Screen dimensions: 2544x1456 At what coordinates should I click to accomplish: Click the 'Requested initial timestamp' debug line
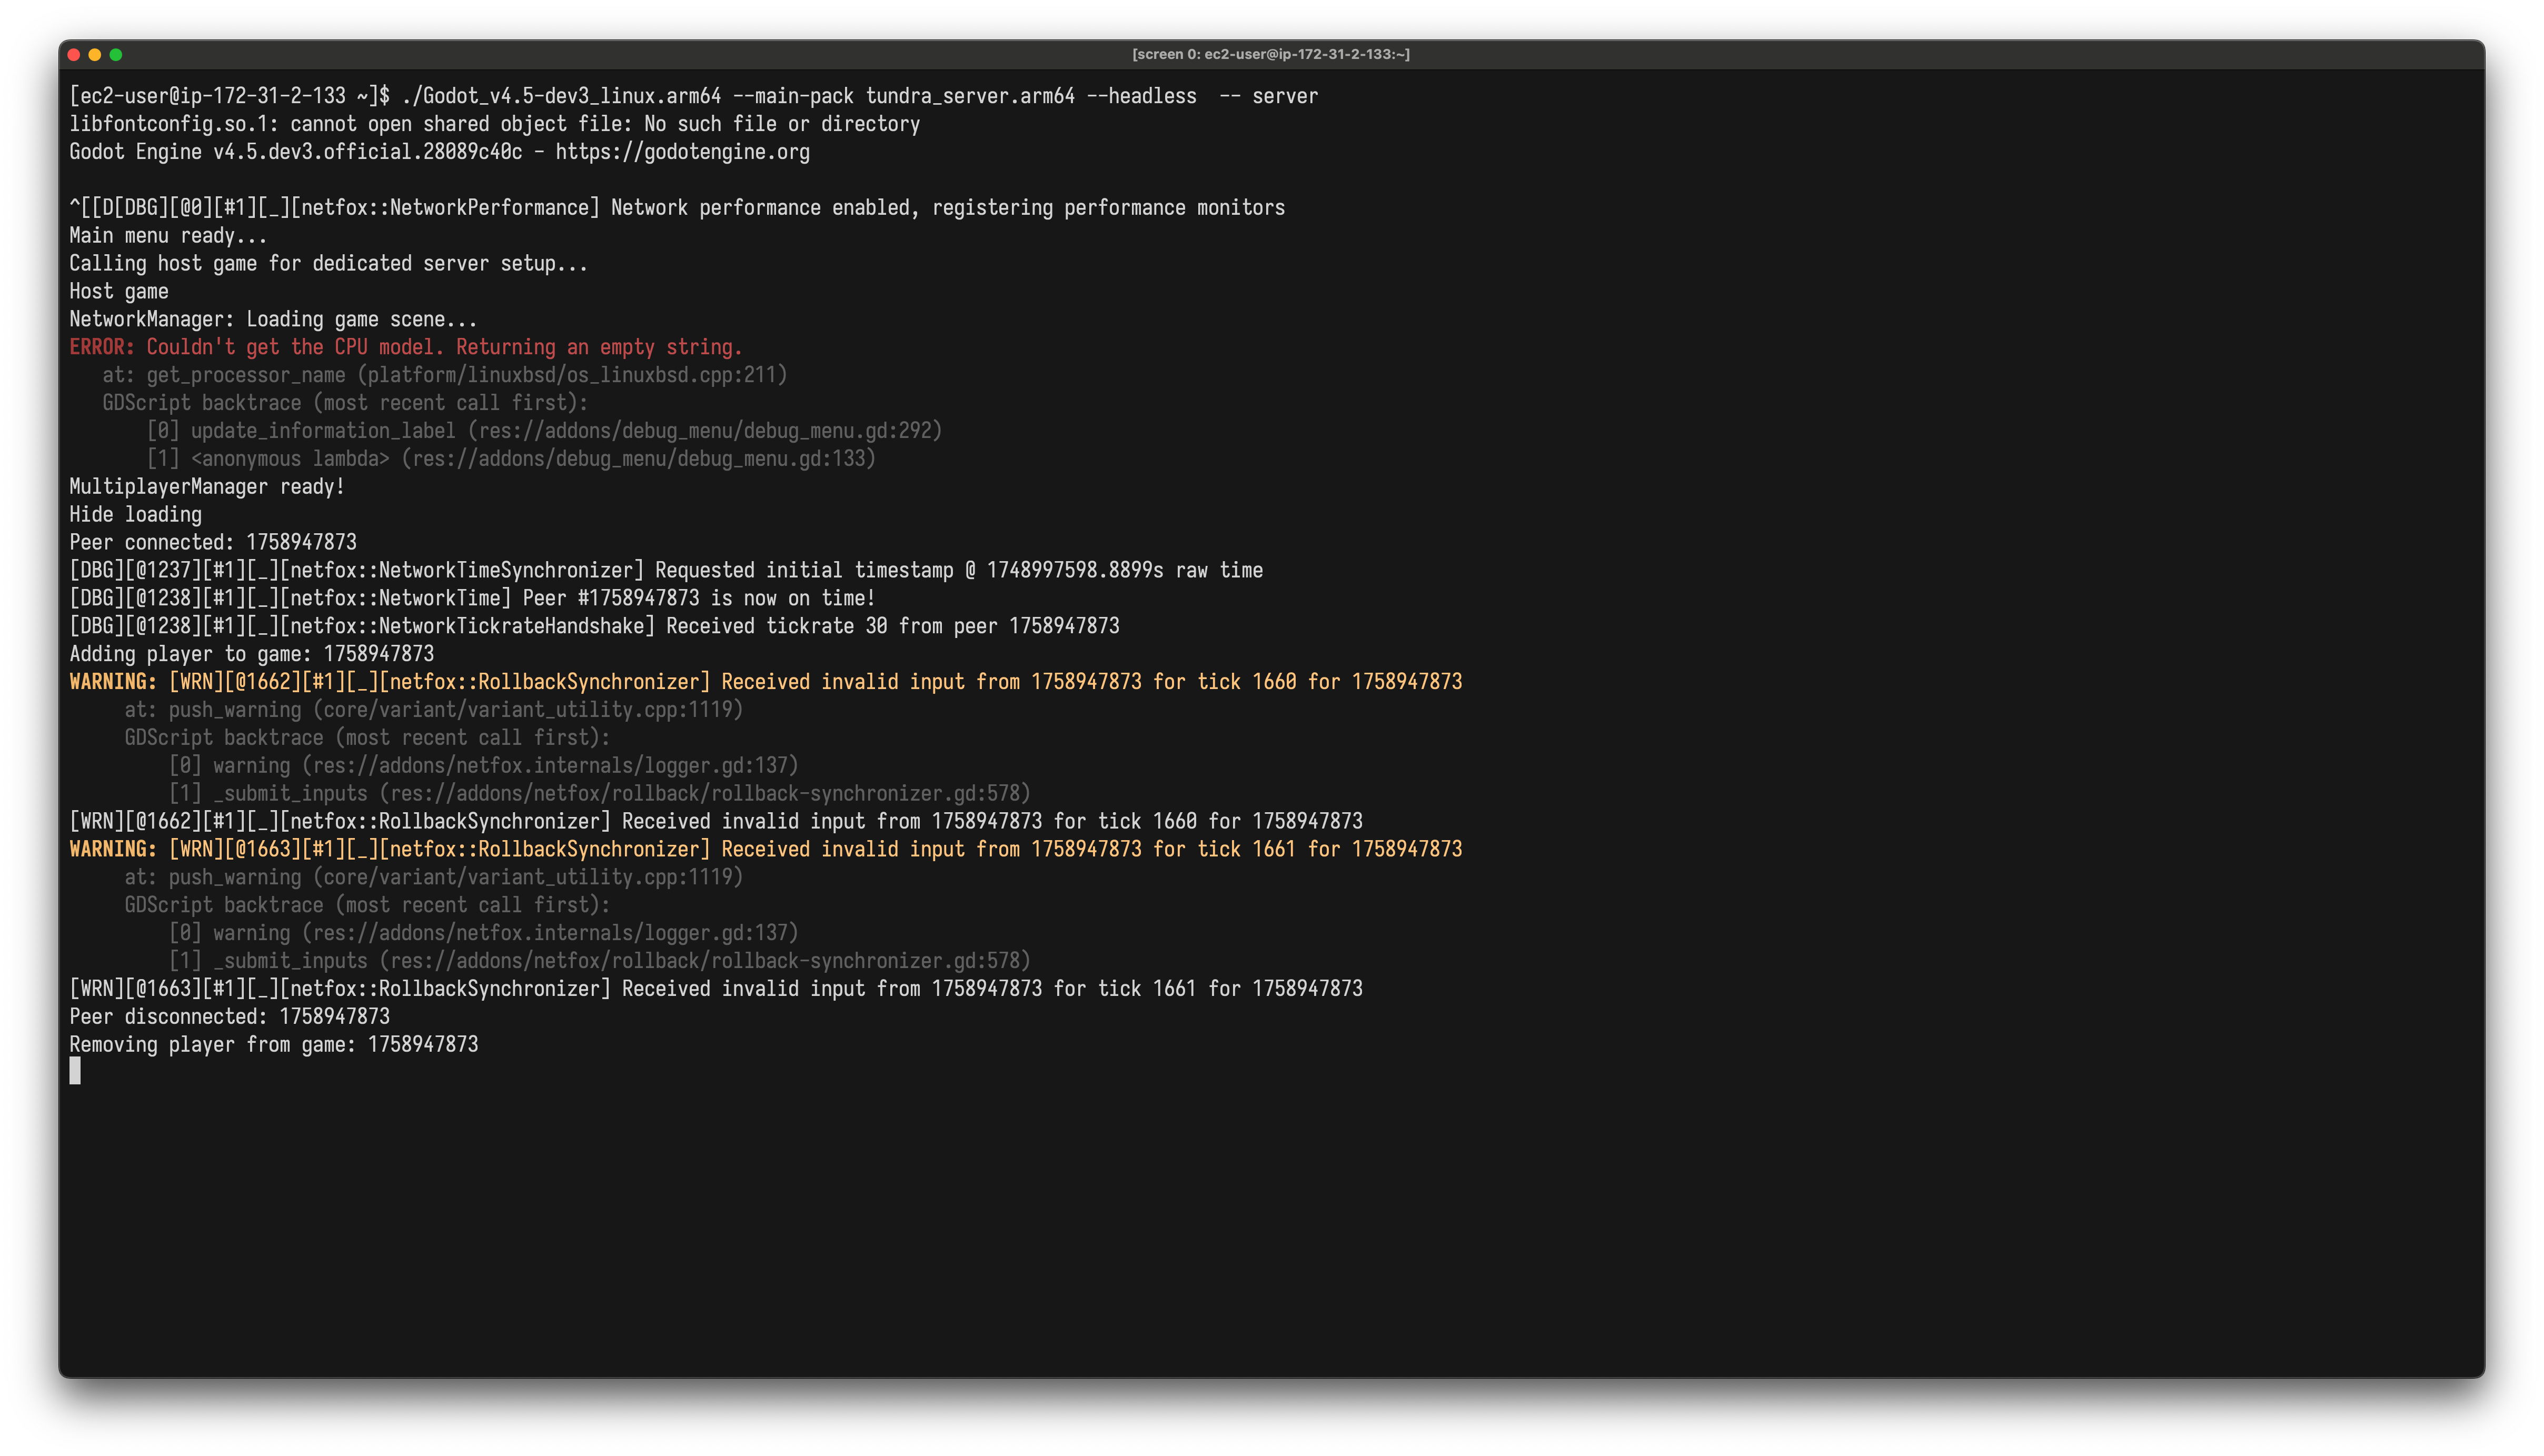pos(666,570)
